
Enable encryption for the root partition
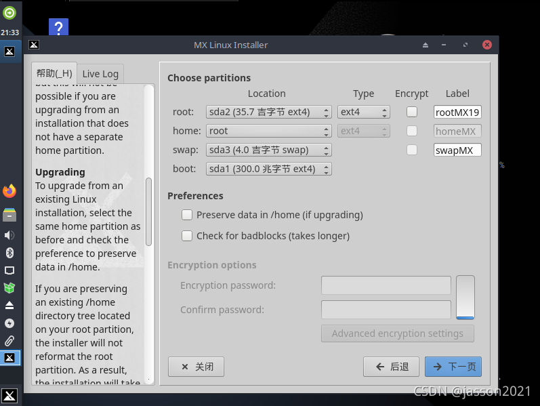coord(412,112)
